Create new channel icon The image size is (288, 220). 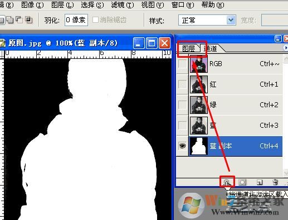(260, 182)
